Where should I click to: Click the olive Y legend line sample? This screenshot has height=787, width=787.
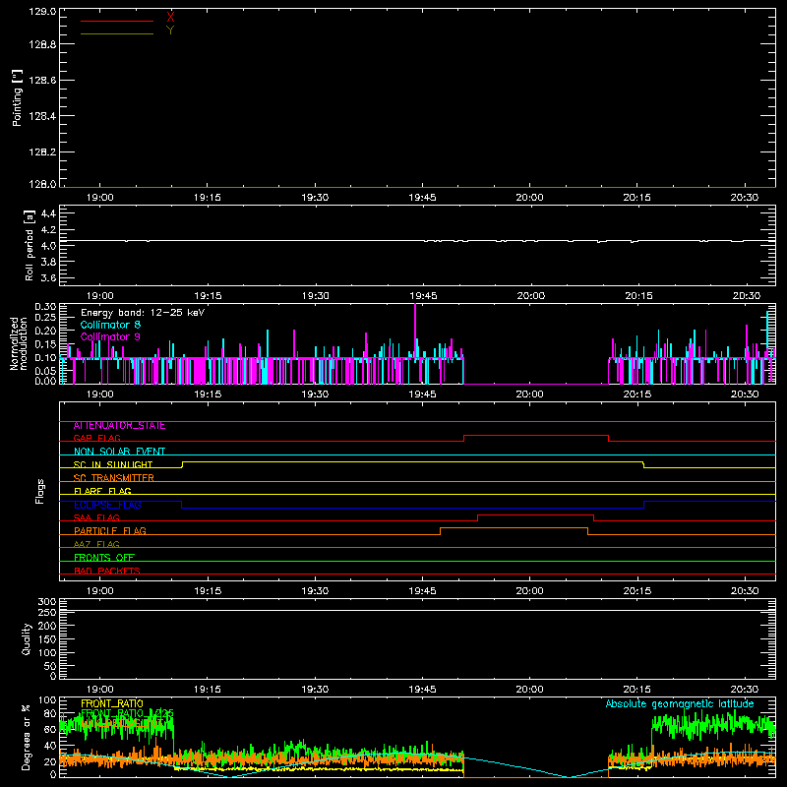point(117,33)
